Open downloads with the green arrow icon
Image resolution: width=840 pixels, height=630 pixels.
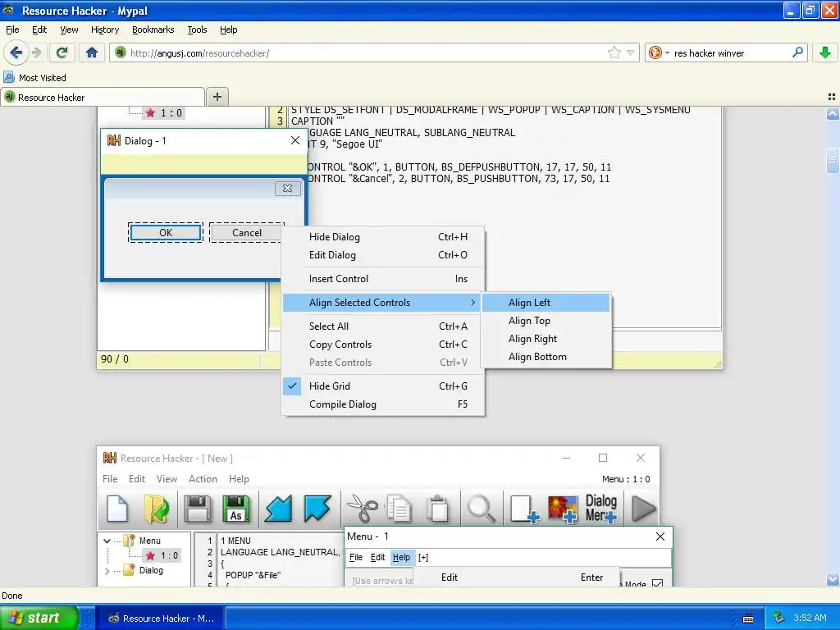tap(825, 52)
